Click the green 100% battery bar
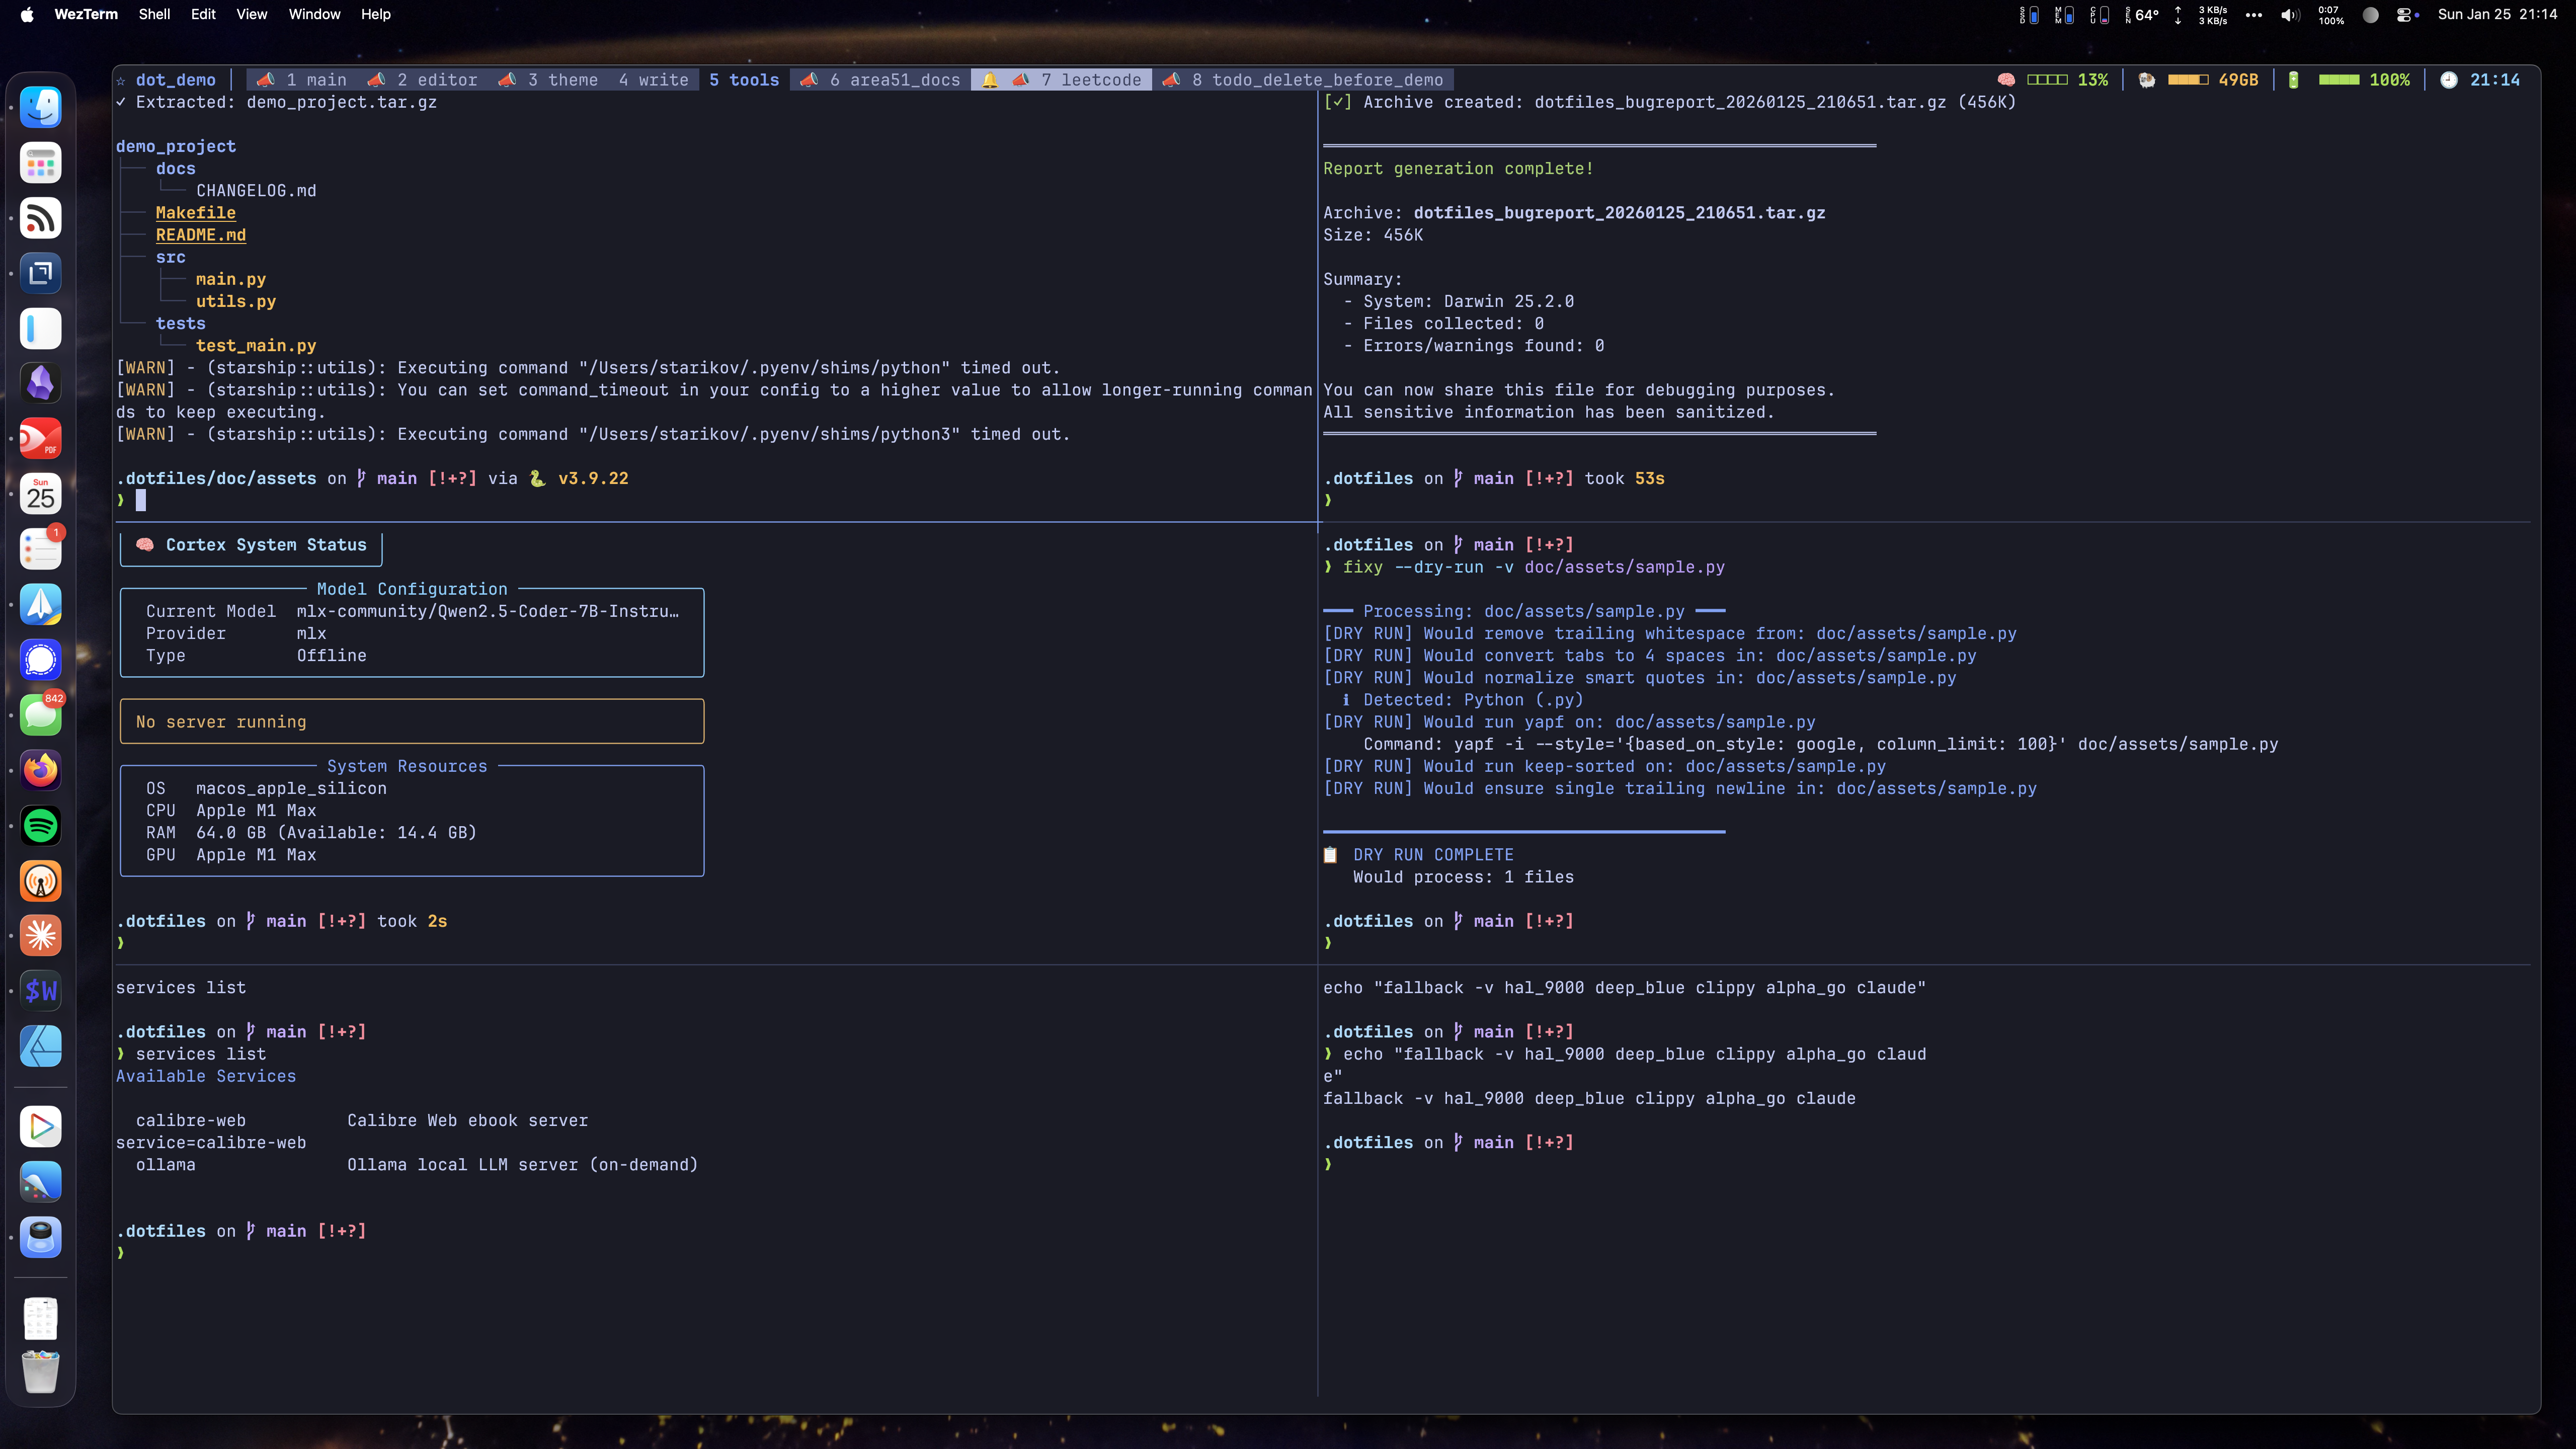The width and height of the screenshot is (2576, 1449). [2339, 80]
